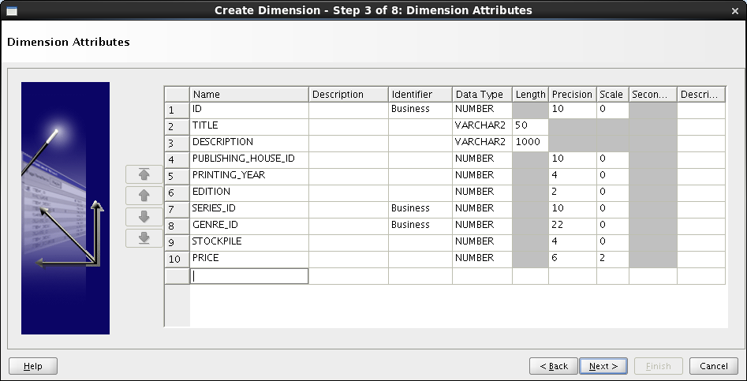Open Data Type NUMBER of PRICE row

(x=482, y=260)
